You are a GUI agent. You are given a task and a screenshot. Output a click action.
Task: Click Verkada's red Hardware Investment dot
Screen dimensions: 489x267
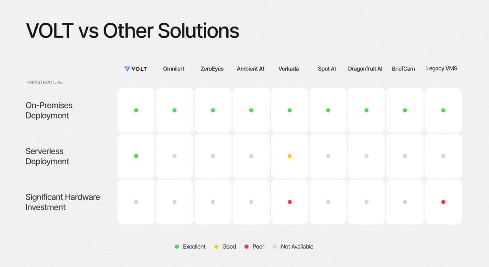pyautogui.click(x=289, y=202)
